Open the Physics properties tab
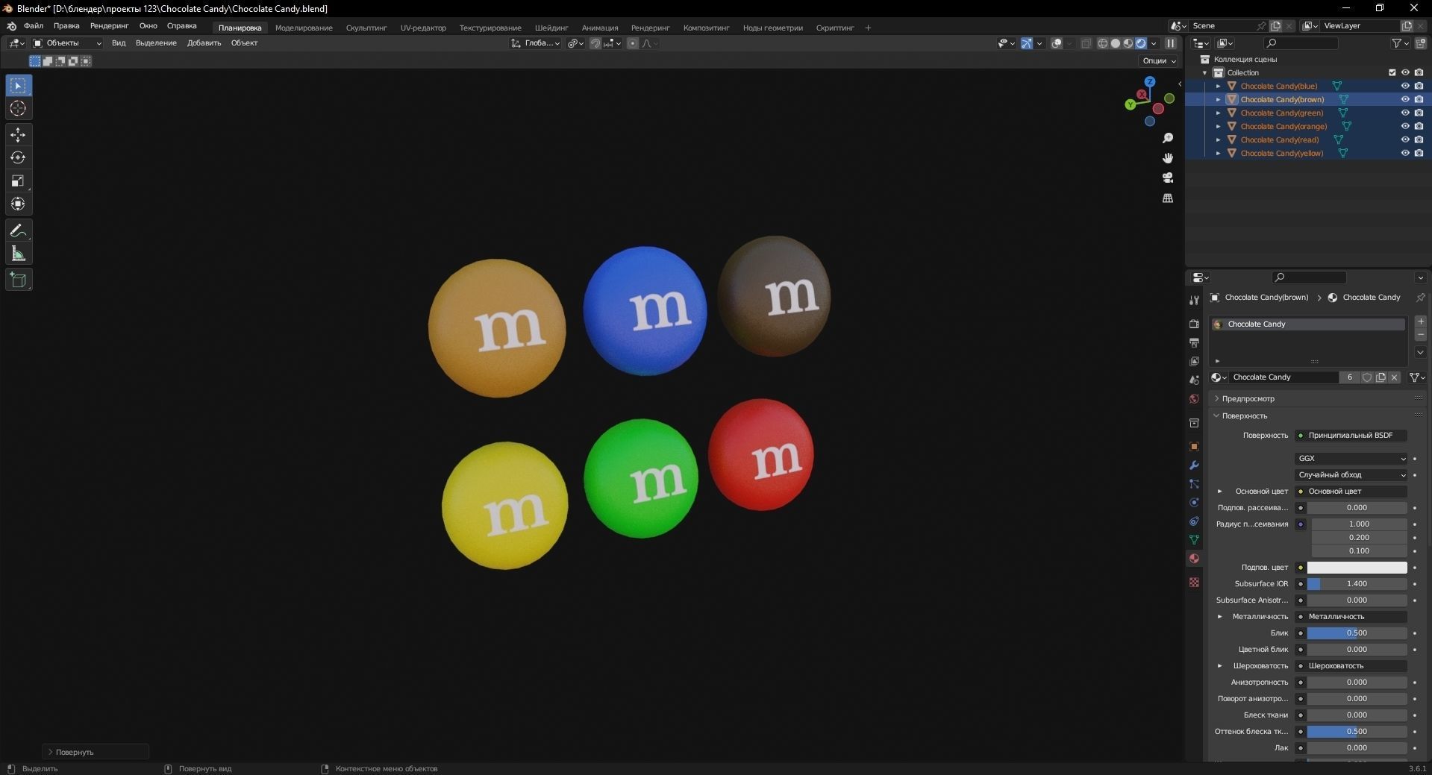The width and height of the screenshot is (1432, 775). [x=1194, y=503]
